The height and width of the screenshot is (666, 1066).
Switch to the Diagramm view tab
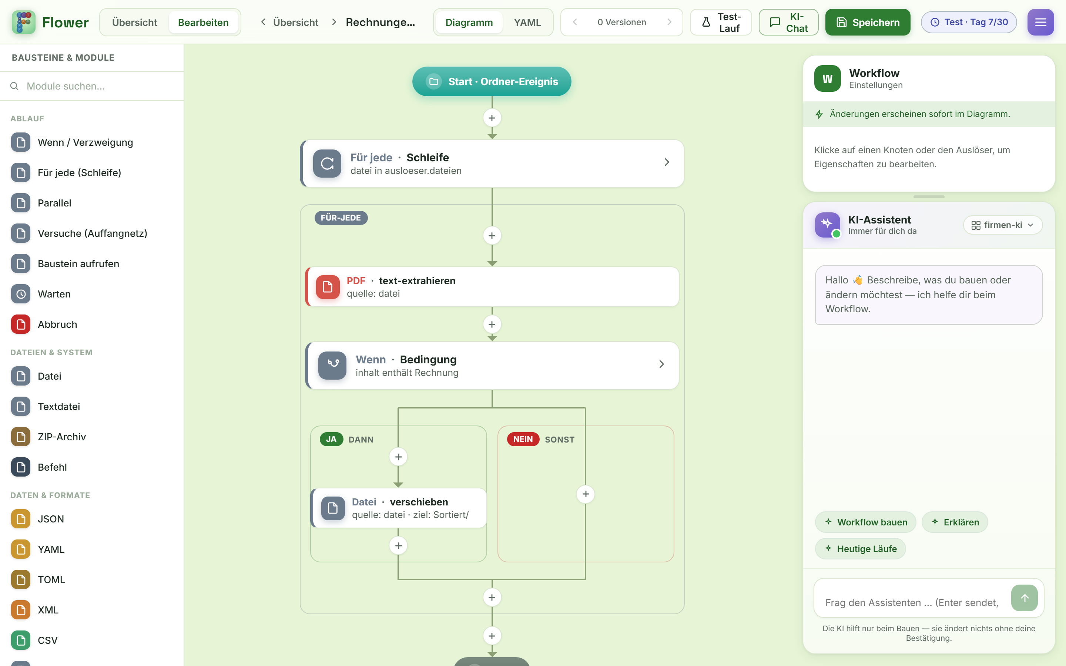(469, 22)
